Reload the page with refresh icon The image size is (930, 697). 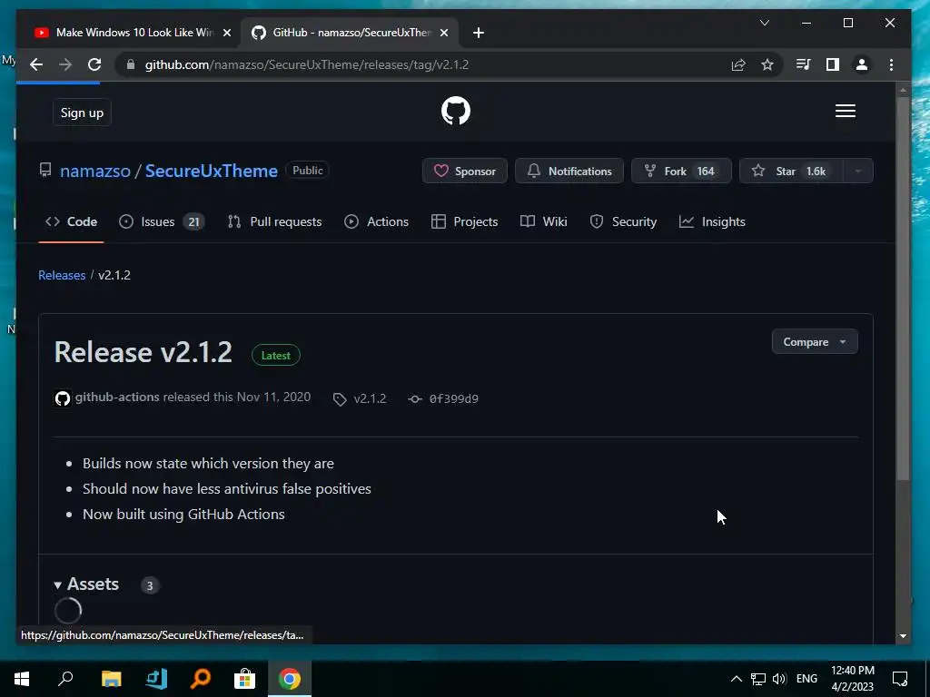94,64
